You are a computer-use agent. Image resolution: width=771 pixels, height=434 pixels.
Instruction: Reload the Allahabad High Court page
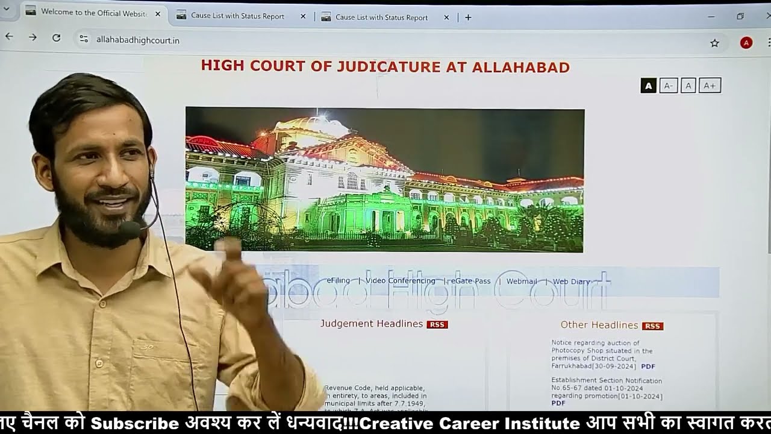click(56, 37)
